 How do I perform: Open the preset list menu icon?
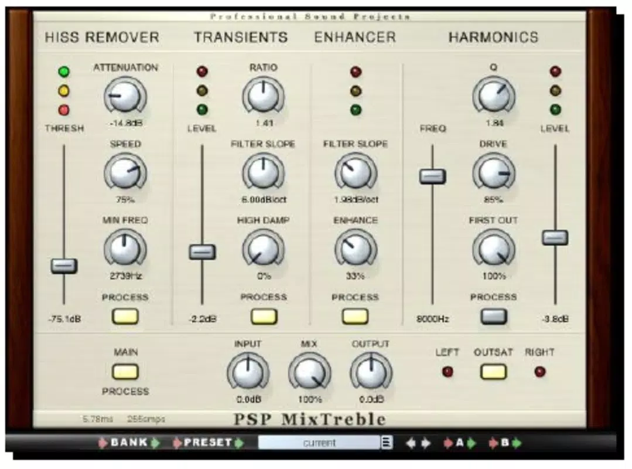387,443
